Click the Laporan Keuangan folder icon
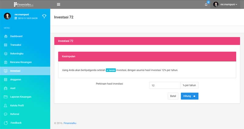Viewport: 244px width, 129px height. click(x=5, y=97)
